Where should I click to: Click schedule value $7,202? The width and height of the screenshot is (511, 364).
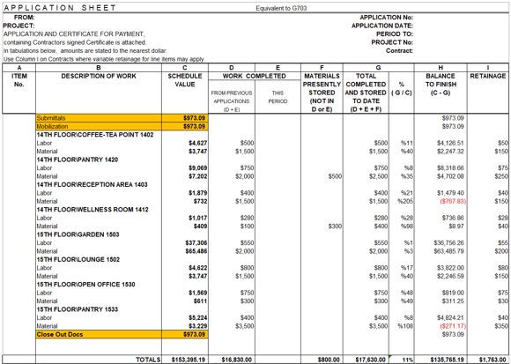(198, 176)
